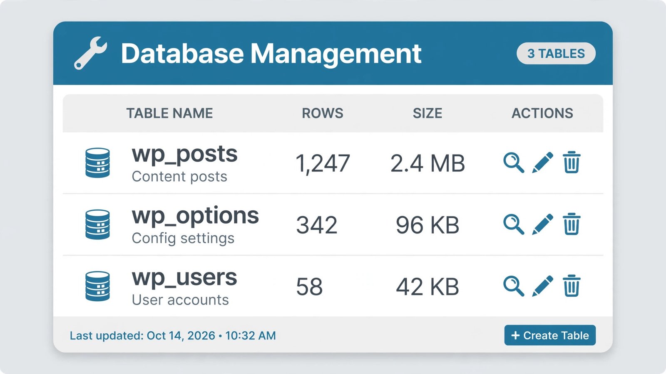
Task: Select the 96 KB size value
Action: point(427,225)
